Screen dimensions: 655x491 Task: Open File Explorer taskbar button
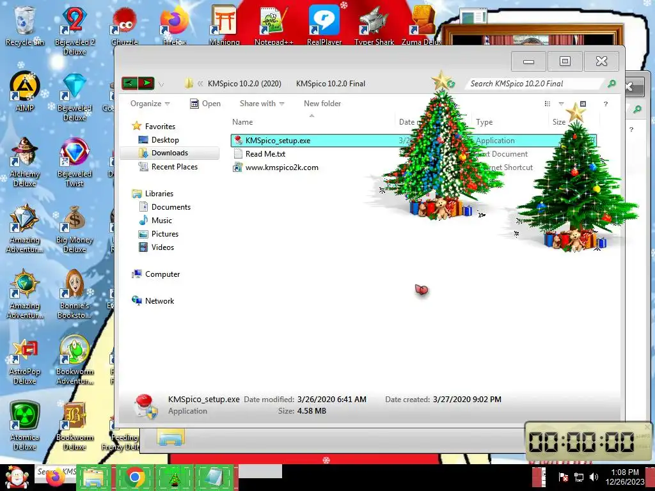94,477
